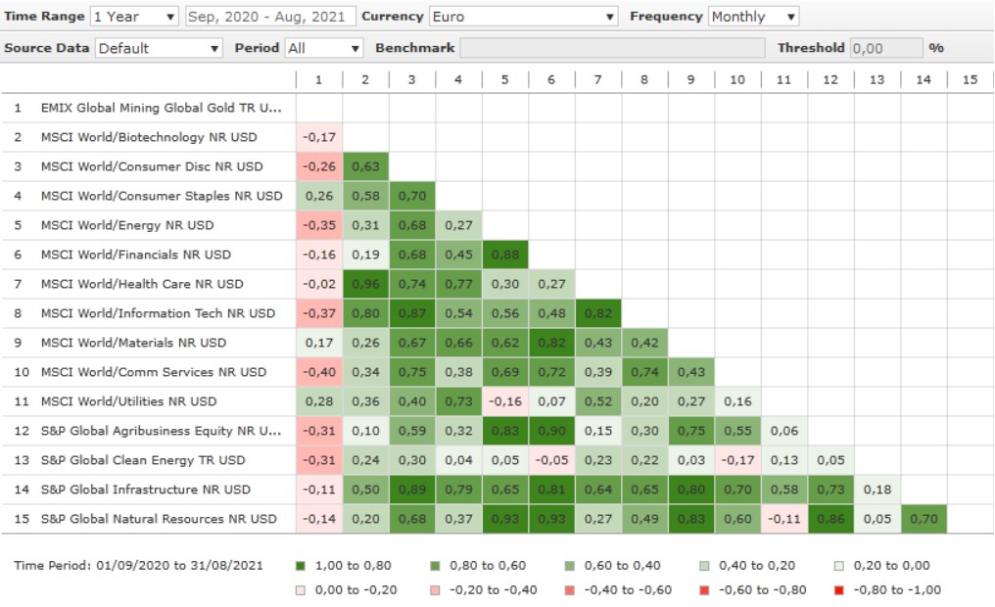Select the MSCI World/Biotechnology NR USD row
This screenshot has width=995, height=607.
149,137
